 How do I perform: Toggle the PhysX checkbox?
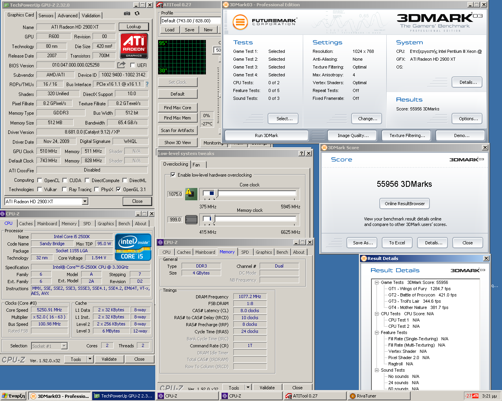pyautogui.click(x=96, y=190)
